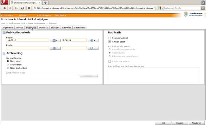Open the Begin time clock picker
The width and height of the screenshot is (206, 125).
[x=93, y=40]
